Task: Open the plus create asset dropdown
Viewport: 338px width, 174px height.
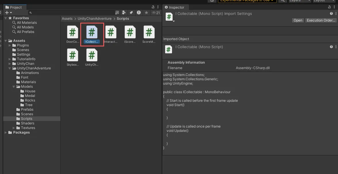Action: point(8,13)
